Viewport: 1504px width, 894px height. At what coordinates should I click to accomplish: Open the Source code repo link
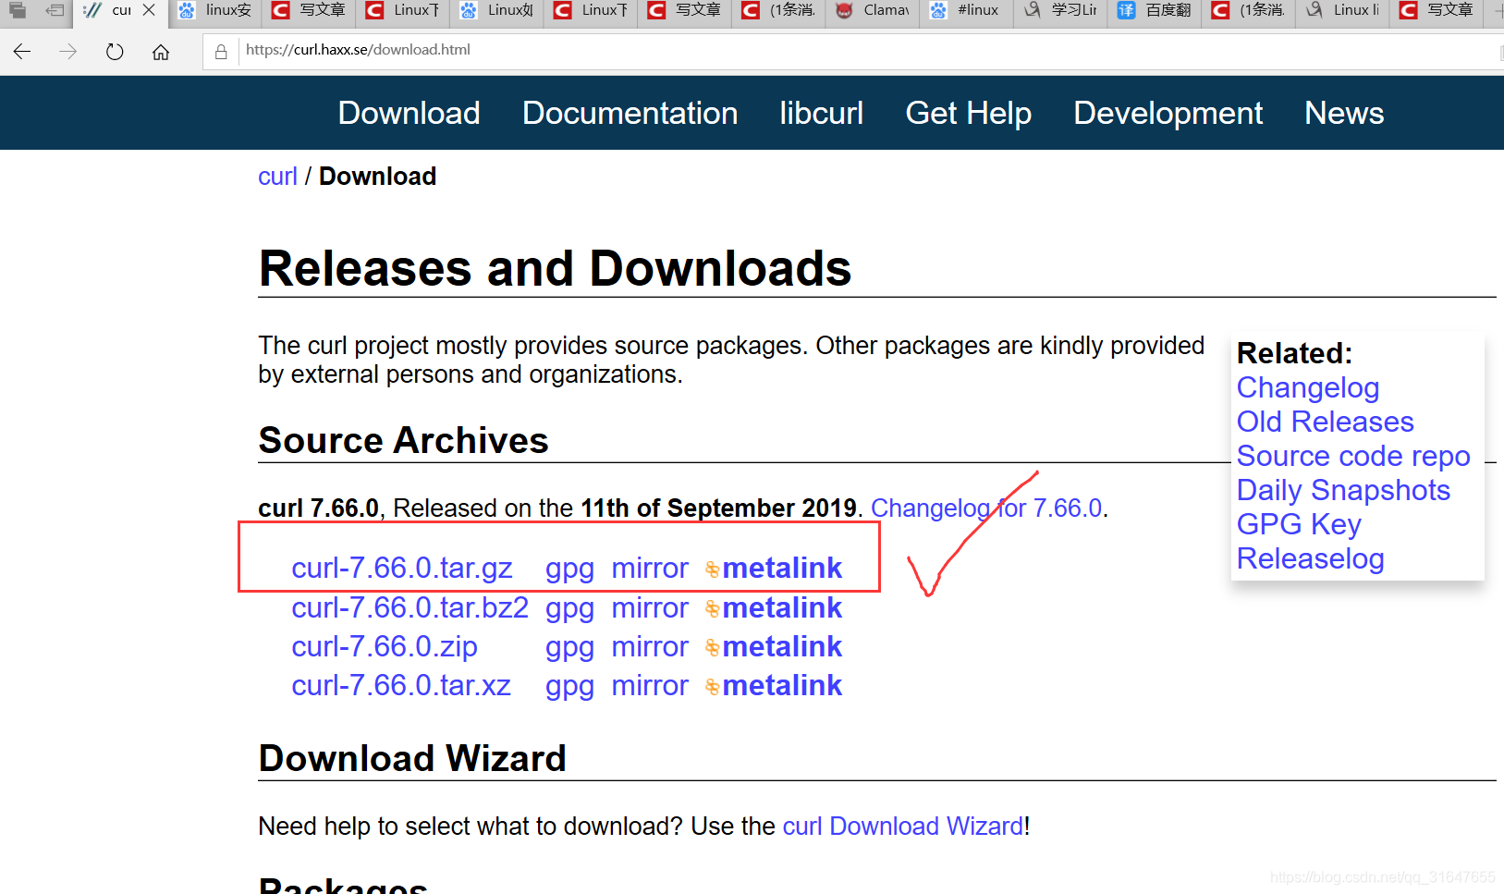coord(1353,456)
